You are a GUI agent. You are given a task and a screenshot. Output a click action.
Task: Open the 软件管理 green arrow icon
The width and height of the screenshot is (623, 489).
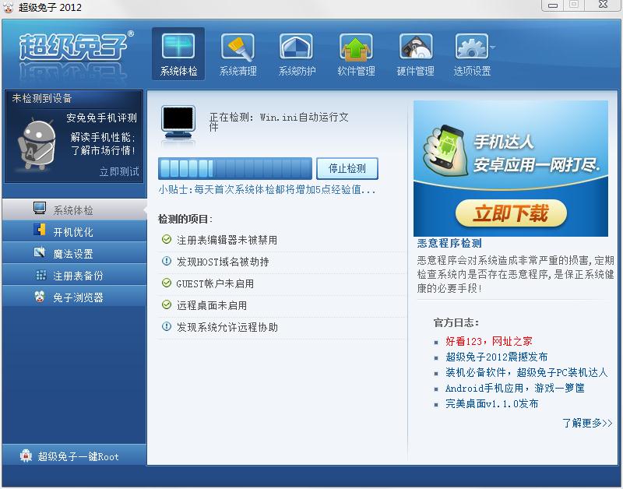[356, 47]
